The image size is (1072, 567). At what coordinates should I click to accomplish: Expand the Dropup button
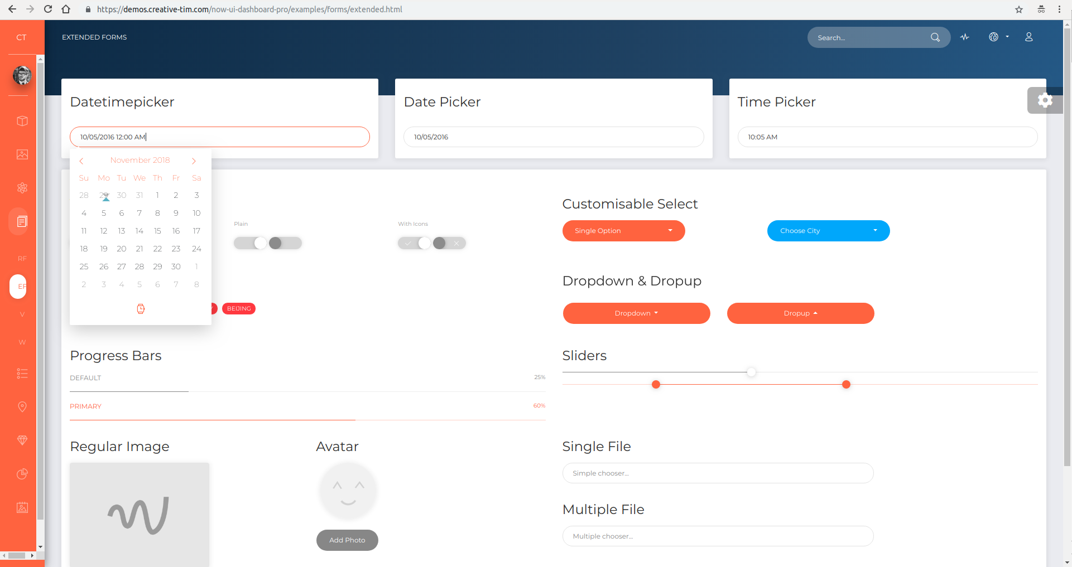pos(801,313)
